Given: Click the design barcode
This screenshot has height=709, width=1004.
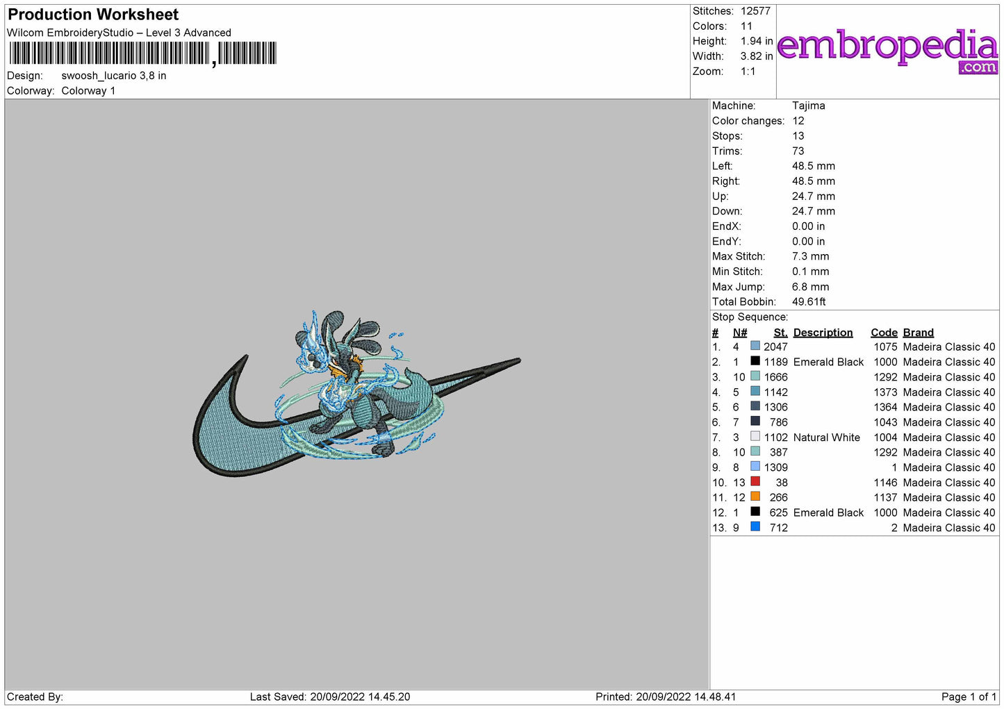Looking at the screenshot, I should click(x=142, y=53).
